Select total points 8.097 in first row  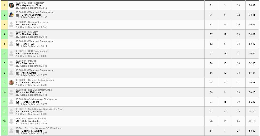[252, 5]
